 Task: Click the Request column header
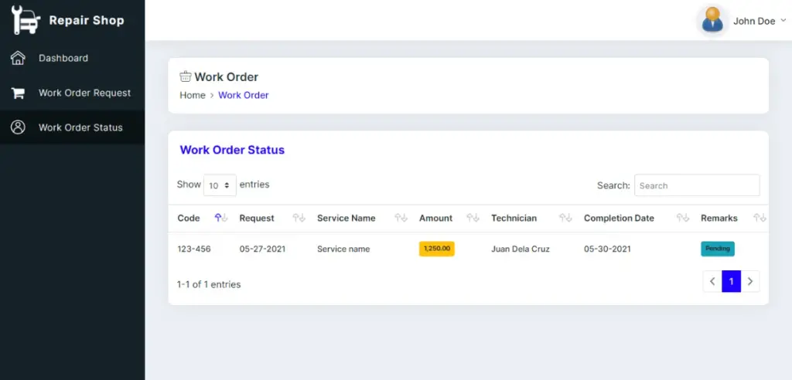click(257, 218)
